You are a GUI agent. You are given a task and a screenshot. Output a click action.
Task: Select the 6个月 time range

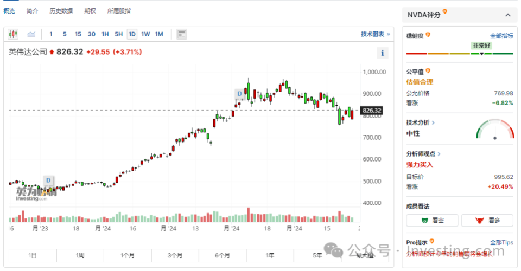coord(223,255)
